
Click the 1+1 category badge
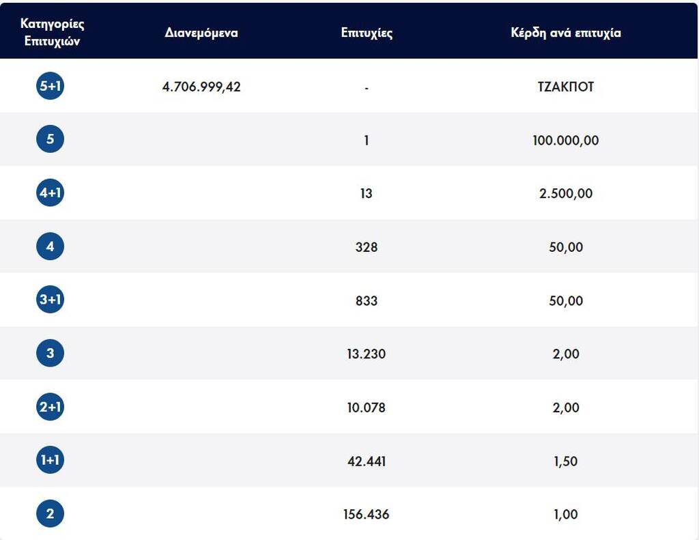click(x=51, y=461)
